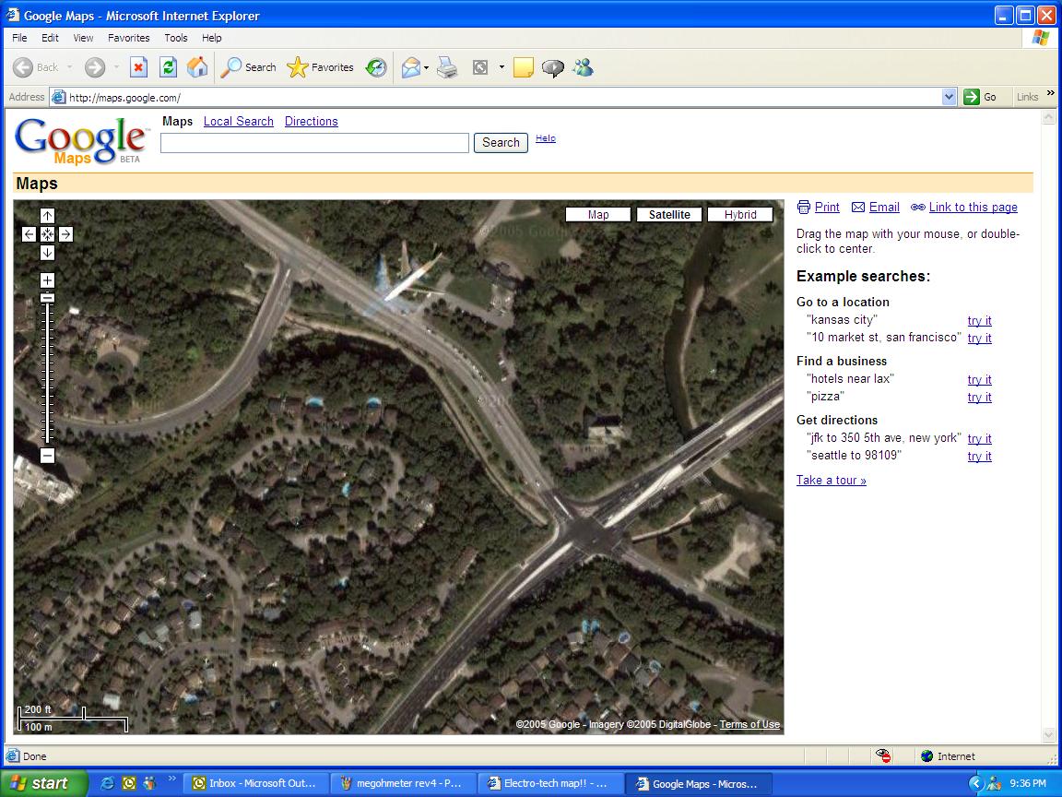
Task: Try the "hotels near lax" example
Action: coord(979,379)
